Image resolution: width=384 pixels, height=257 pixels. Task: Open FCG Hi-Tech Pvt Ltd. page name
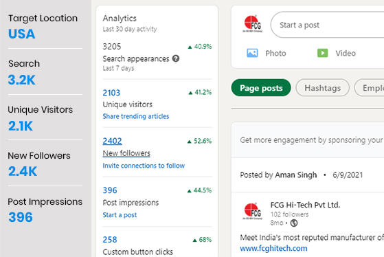pos(305,205)
